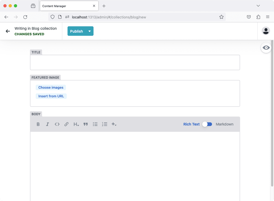Switch the editor to Markdown mode
The height and width of the screenshot is (201, 274).
coord(207,124)
